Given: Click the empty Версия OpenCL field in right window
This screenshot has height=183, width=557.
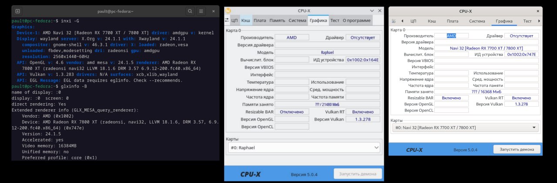Looking at the screenshot, I should (x=452, y=110).
